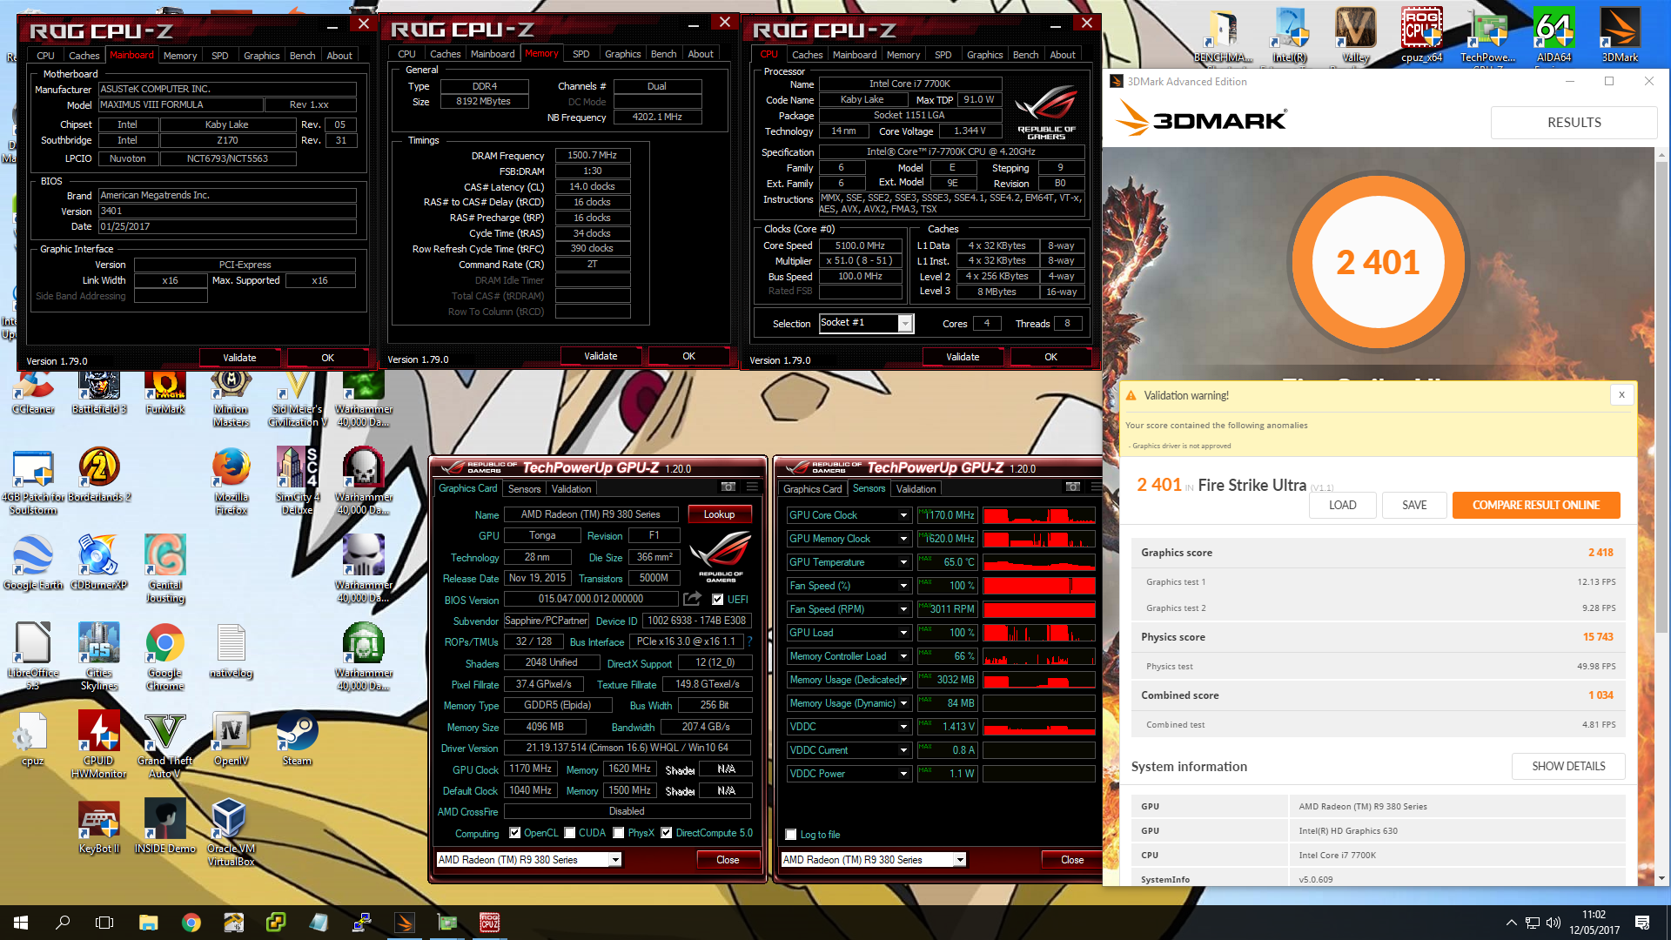This screenshot has height=940, width=1671.
Task: Click the SAVE button in 3DMark
Action: pyautogui.click(x=1414, y=505)
